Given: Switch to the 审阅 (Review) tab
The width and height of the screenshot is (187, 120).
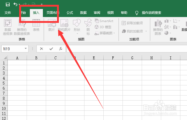Looking at the screenshot, I should point(97,13).
